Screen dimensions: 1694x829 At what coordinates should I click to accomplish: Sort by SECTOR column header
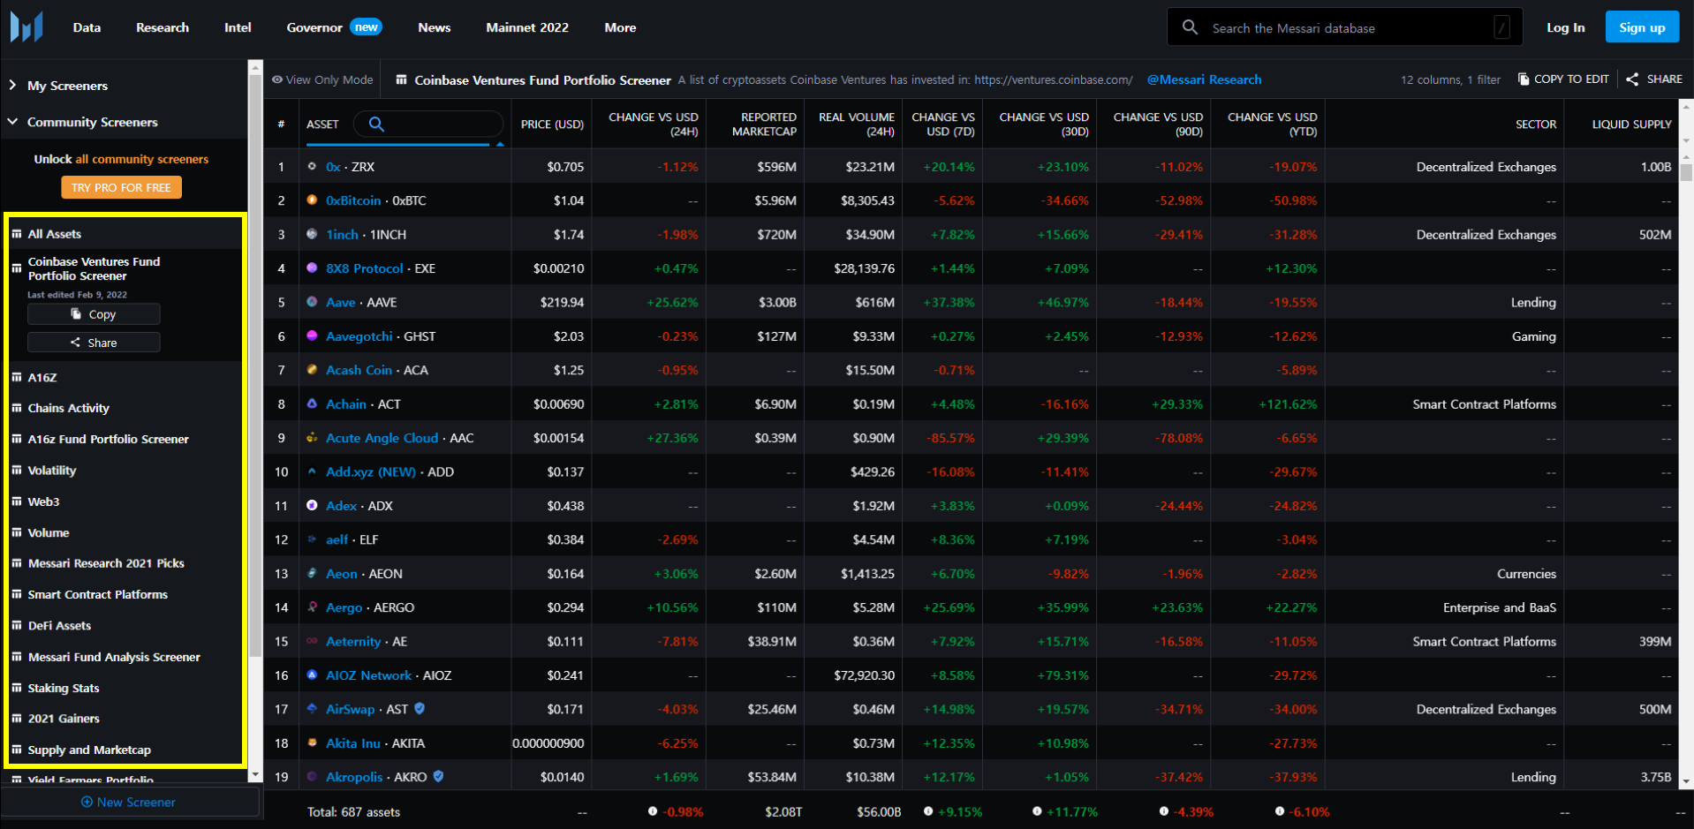(1536, 124)
